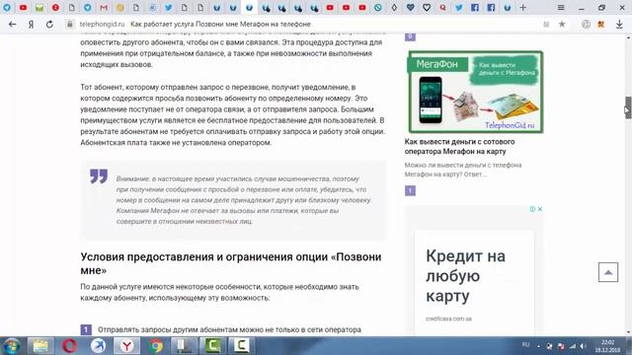Open the taskbar clock showing 22:02
Image resolution: width=632 pixels, height=355 pixels.
click(608, 346)
